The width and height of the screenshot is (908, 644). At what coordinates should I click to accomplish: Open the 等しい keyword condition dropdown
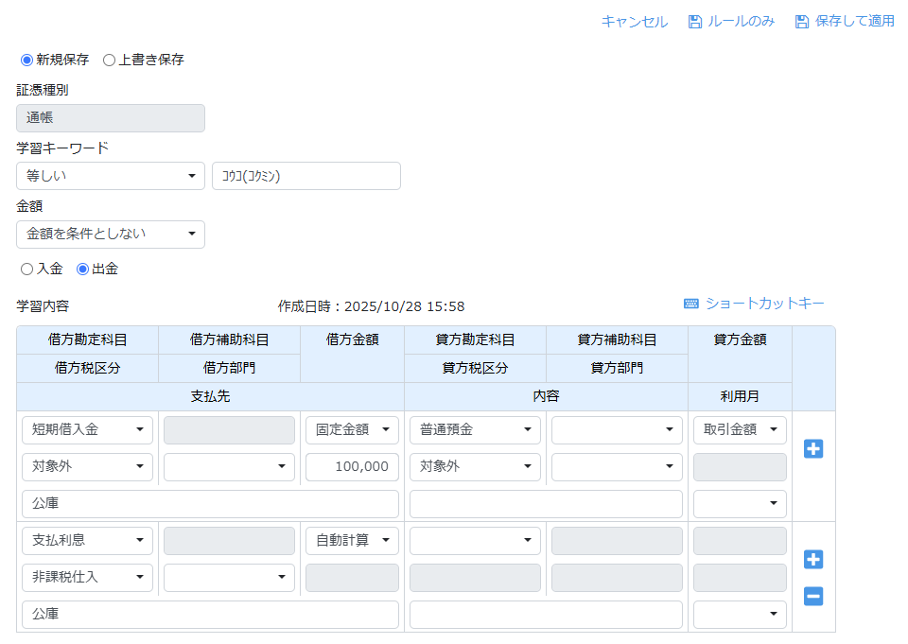click(x=111, y=176)
